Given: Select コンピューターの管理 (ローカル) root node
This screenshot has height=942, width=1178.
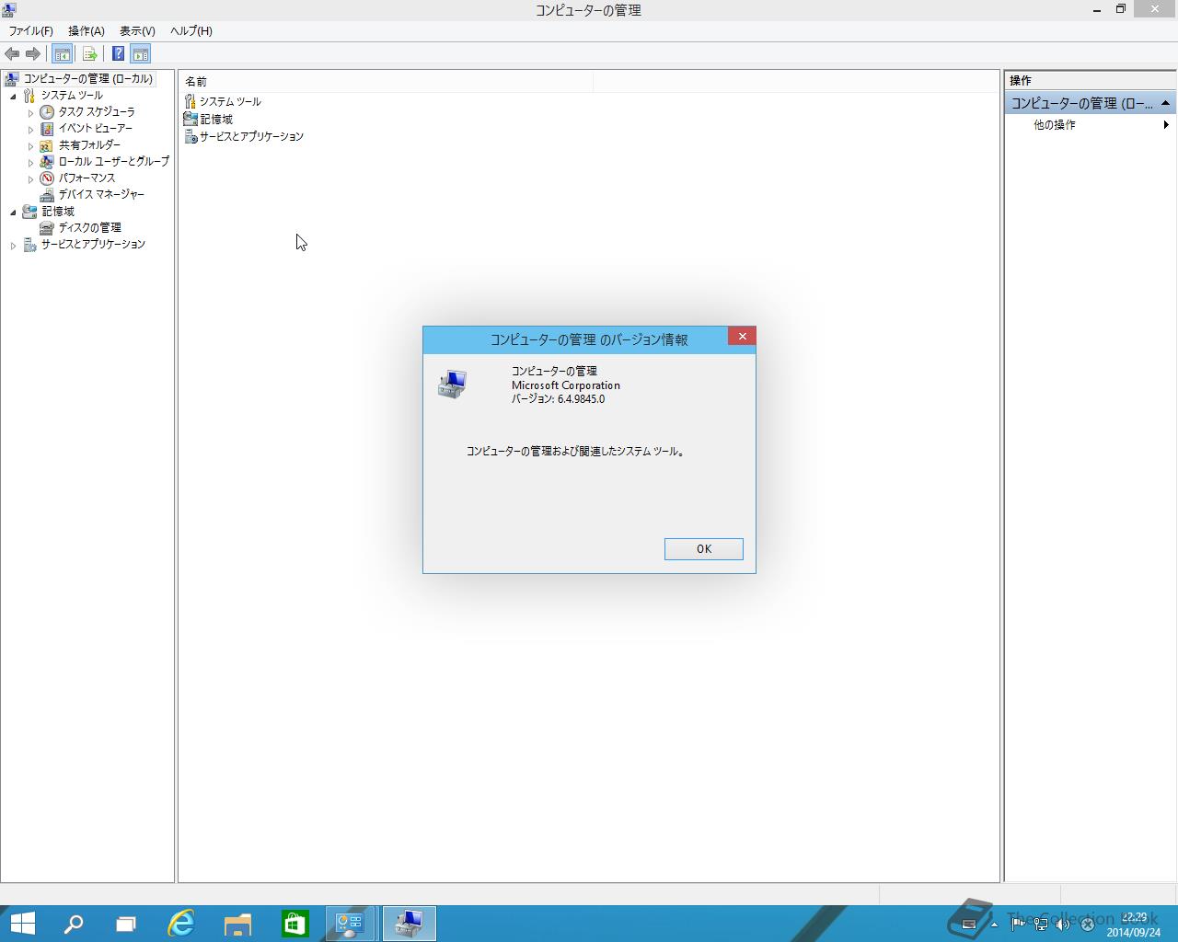Looking at the screenshot, I should (88, 79).
